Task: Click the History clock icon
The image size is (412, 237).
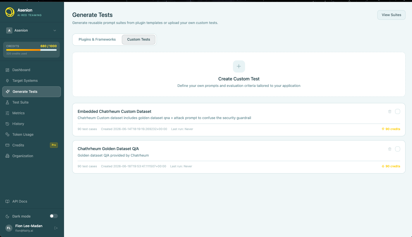Action: tap(7, 124)
